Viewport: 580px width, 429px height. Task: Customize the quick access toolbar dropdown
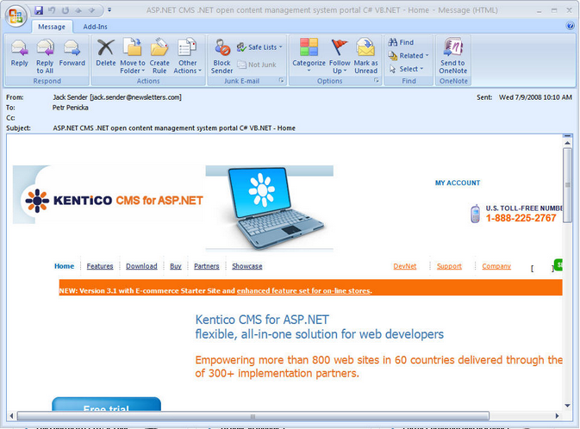click(109, 10)
